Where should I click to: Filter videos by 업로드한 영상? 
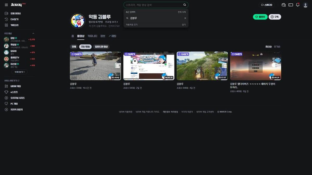coord(101,47)
